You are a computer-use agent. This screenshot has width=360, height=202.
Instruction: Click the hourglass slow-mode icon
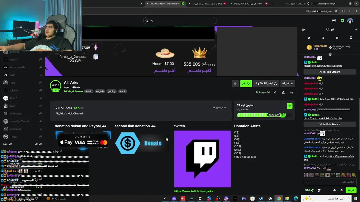click(x=351, y=38)
